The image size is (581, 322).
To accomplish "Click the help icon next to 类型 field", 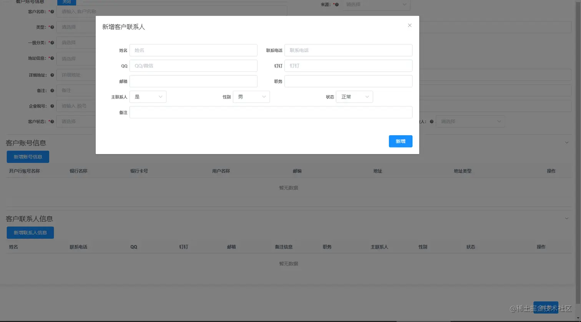I will [x=53, y=27].
